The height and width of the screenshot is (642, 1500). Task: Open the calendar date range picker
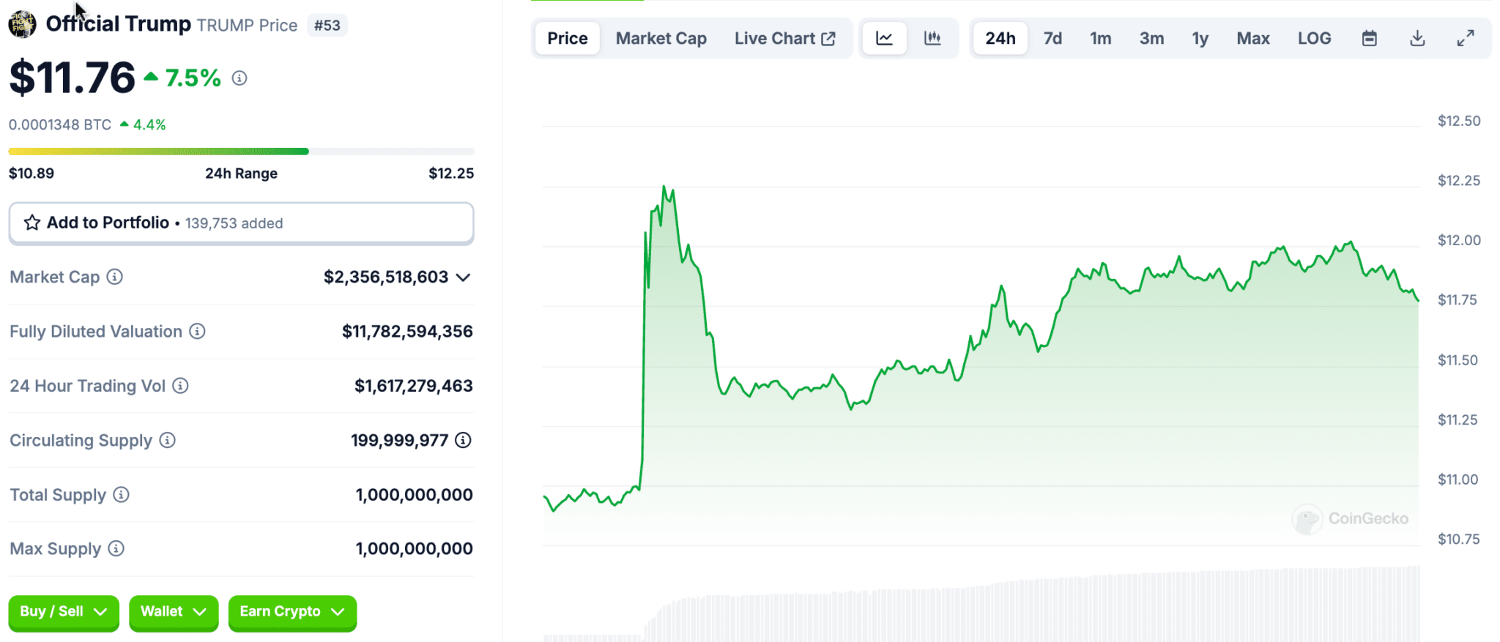[x=1370, y=38]
